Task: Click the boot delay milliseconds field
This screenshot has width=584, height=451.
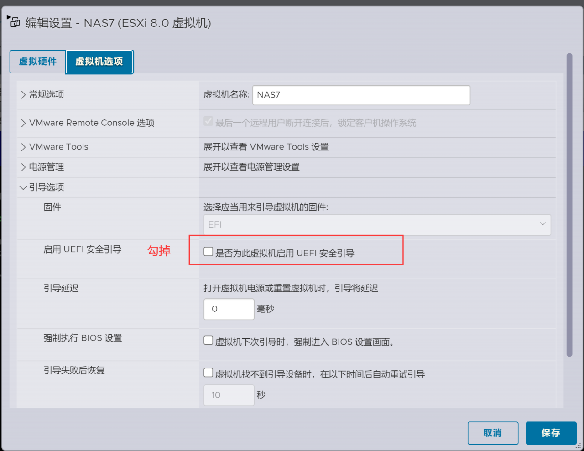Action: [x=229, y=309]
